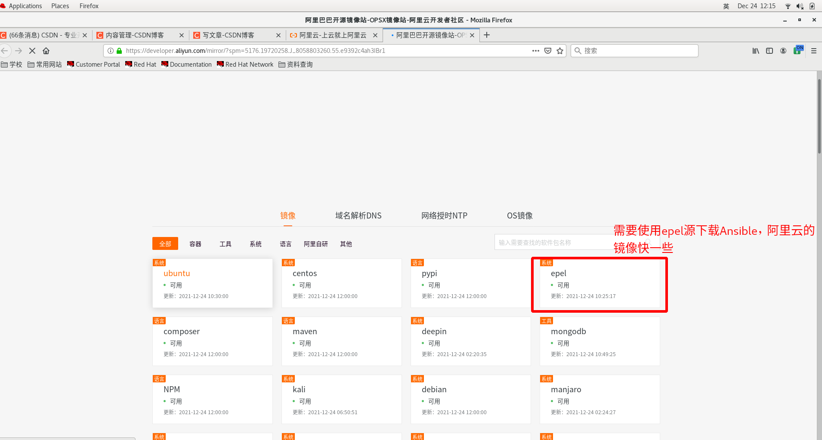This screenshot has width=822, height=440.
Task: Open the network wifi status icon
Action: [x=788, y=6]
